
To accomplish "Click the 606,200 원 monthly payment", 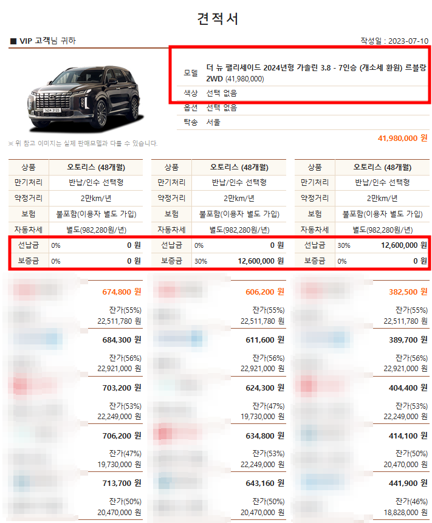I will pyautogui.click(x=265, y=292).
